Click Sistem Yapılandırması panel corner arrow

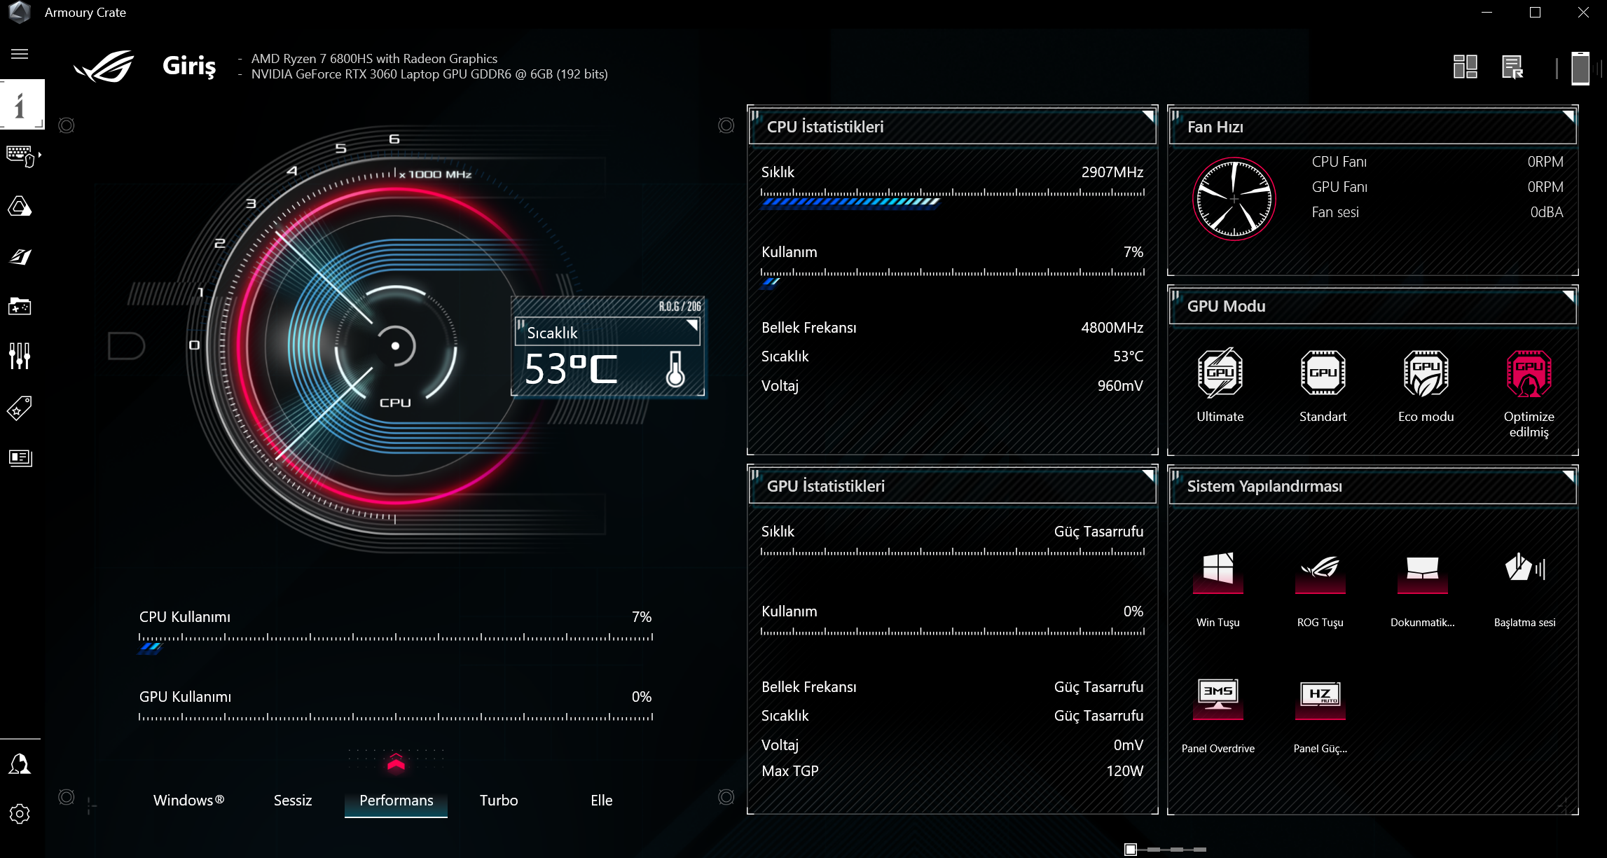point(1568,475)
